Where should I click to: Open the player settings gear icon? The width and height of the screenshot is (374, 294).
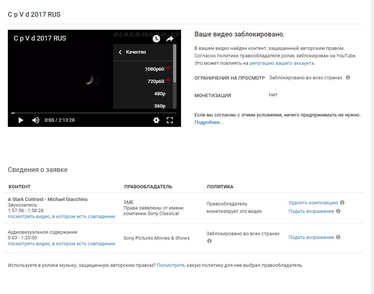click(x=156, y=120)
